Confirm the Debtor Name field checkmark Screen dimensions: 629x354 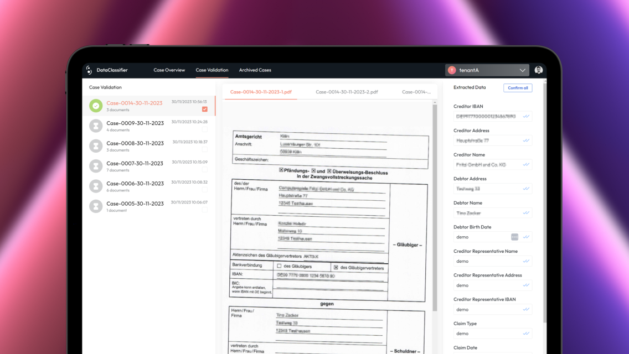pyautogui.click(x=526, y=213)
